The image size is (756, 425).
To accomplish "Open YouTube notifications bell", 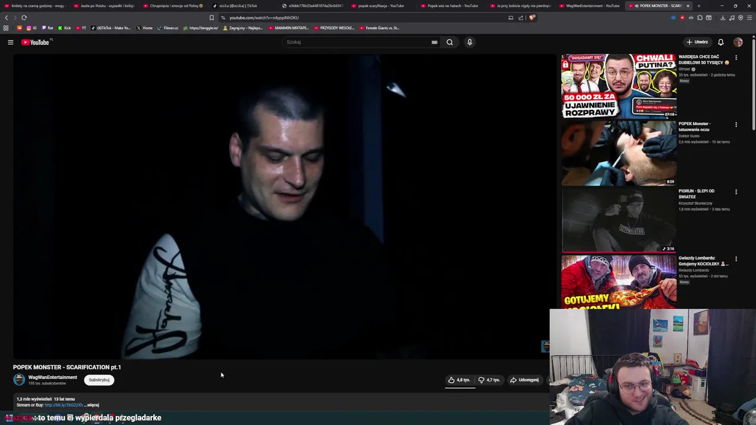I will (x=721, y=42).
